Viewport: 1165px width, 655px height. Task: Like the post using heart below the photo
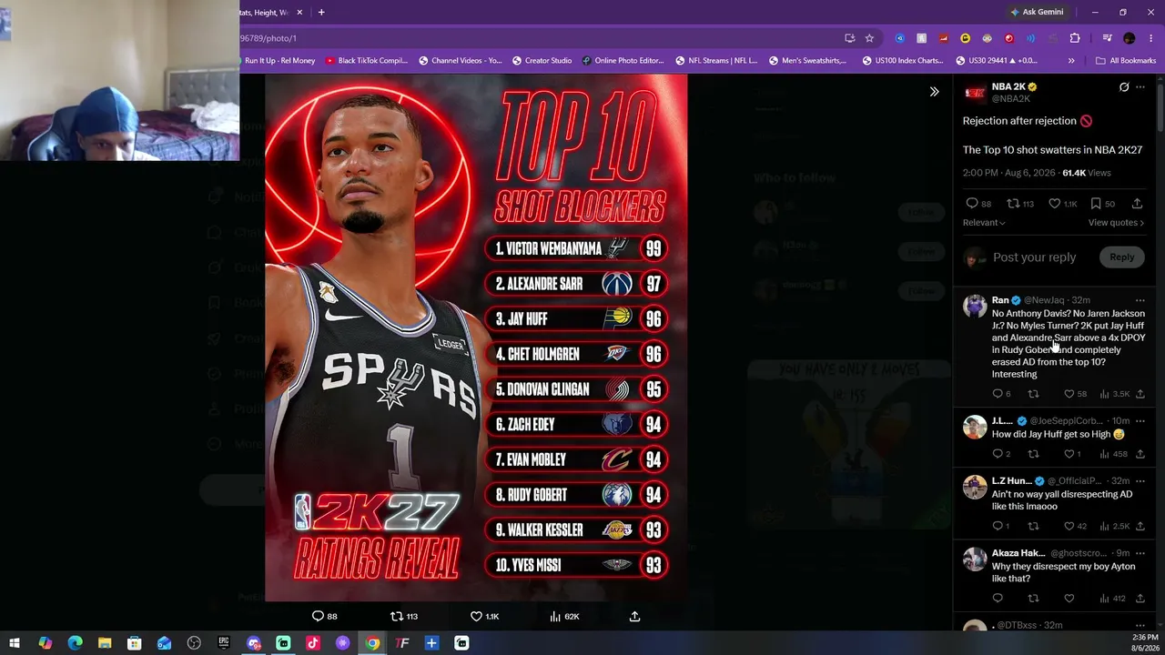[x=476, y=617]
